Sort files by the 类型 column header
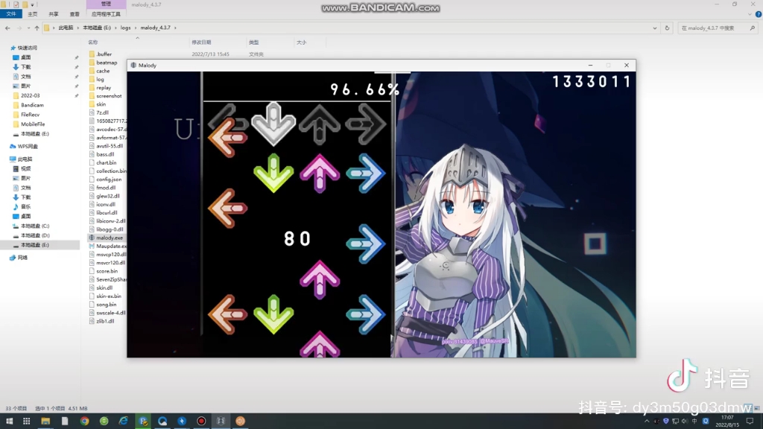The image size is (763, 429). click(254, 42)
